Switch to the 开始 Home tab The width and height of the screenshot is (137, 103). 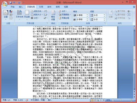pyautogui.click(x=13, y=7)
